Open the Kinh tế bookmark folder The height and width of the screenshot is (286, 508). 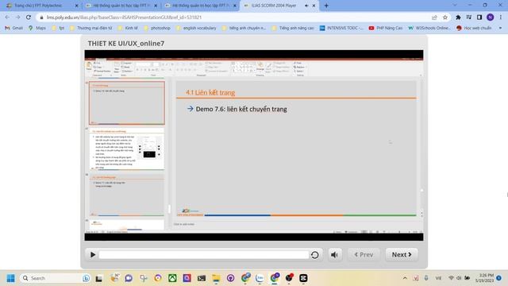(x=128, y=29)
